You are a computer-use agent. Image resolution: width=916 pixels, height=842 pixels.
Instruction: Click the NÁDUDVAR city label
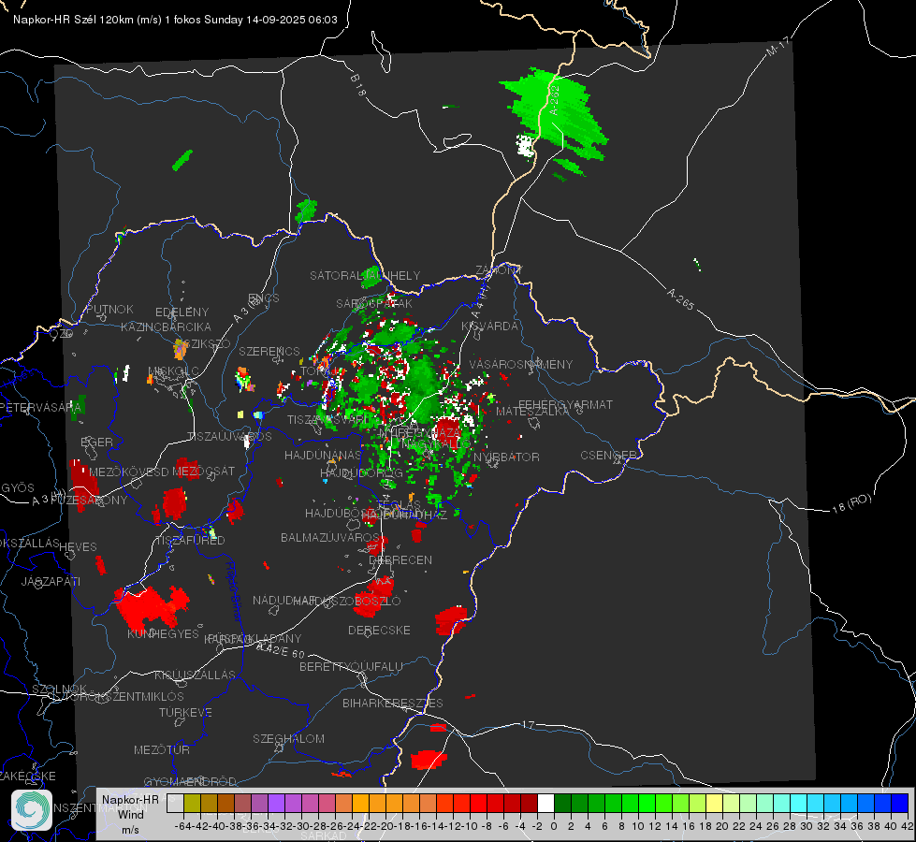click(x=284, y=600)
